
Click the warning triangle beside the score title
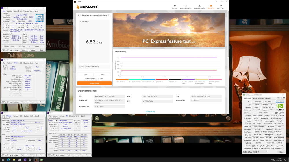[x=109, y=16]
